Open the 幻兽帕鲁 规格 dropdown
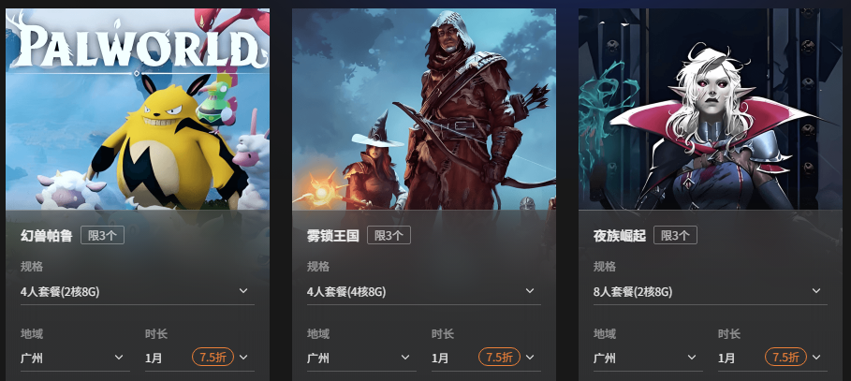 pyautogui.click(x=138, y=292)
